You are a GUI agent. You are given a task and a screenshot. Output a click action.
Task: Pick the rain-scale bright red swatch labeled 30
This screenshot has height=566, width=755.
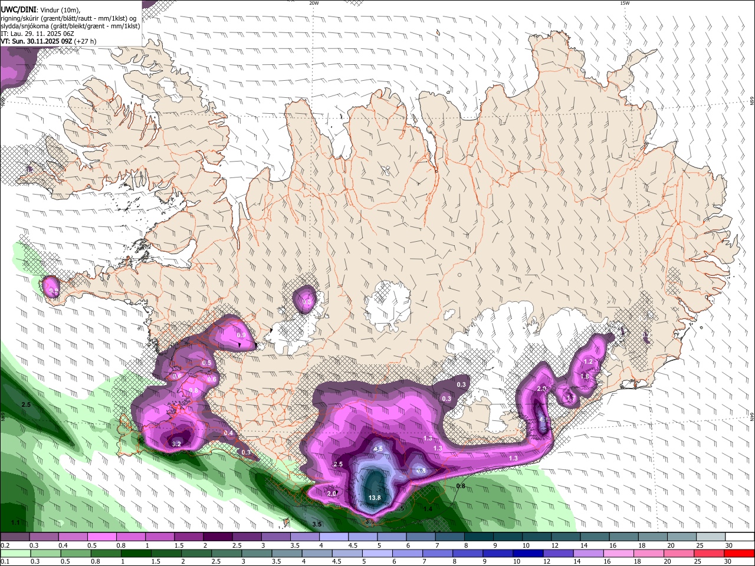pos(740,554)
